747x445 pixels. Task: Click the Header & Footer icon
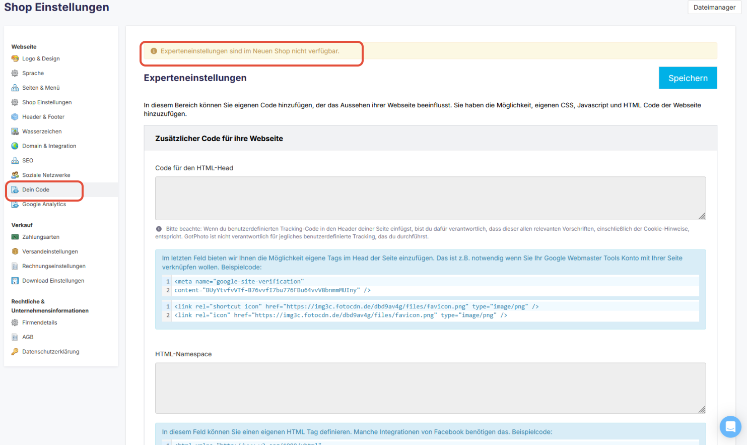[15, 117]
